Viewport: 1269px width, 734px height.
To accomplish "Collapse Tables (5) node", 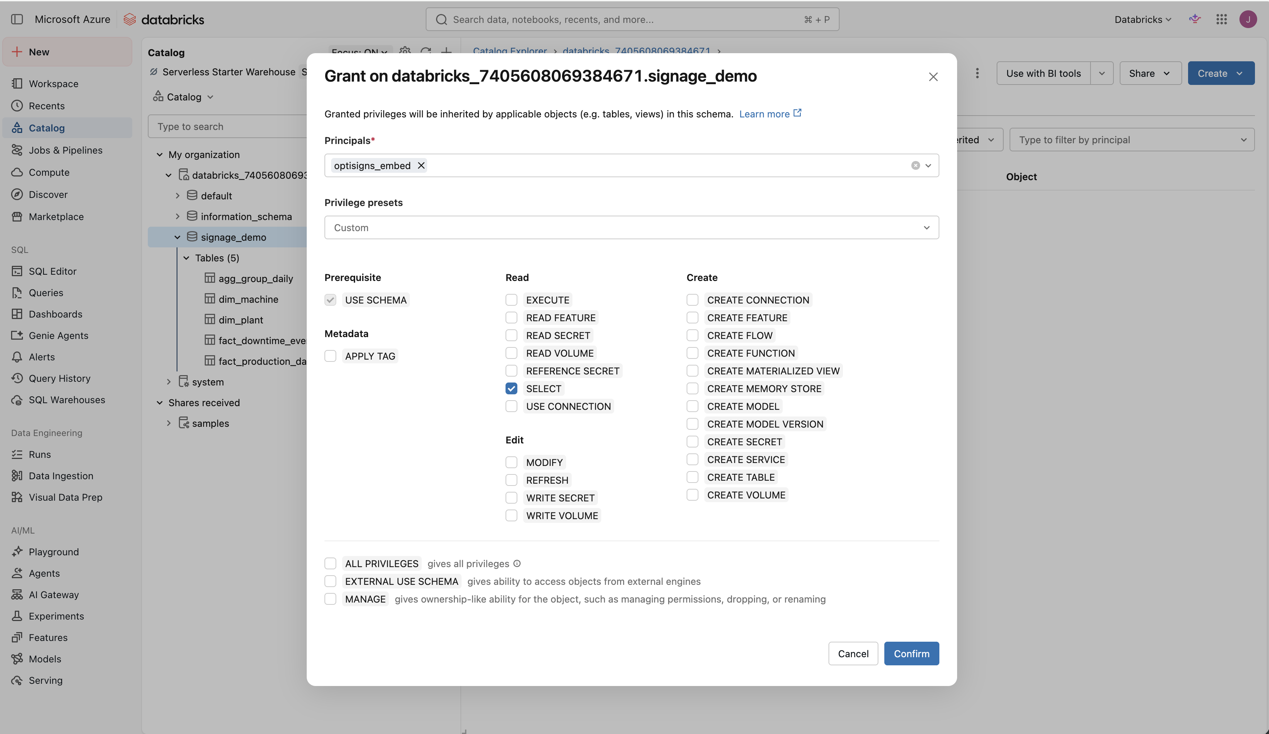I will tap(186, 258).
